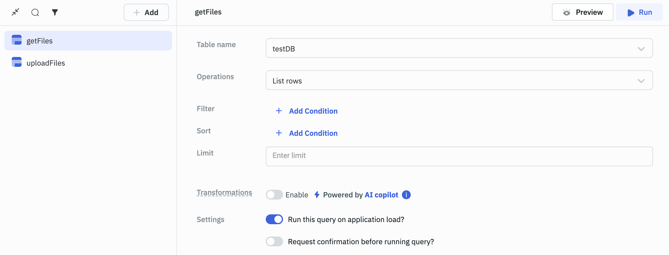Open the Table name dropdown
This screenshot has height=255, width=669.
coord(459,48)
